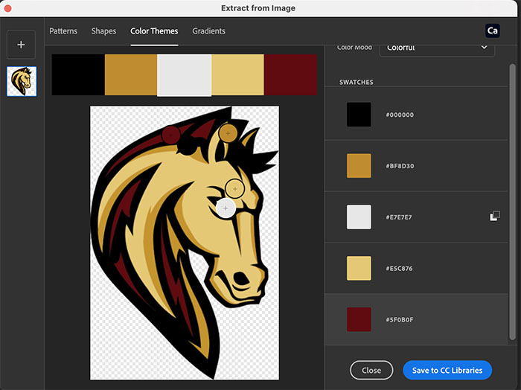Select the dark red color in the theme bar
Viewport: 521px width, 390px height.
tap(290, 74)
